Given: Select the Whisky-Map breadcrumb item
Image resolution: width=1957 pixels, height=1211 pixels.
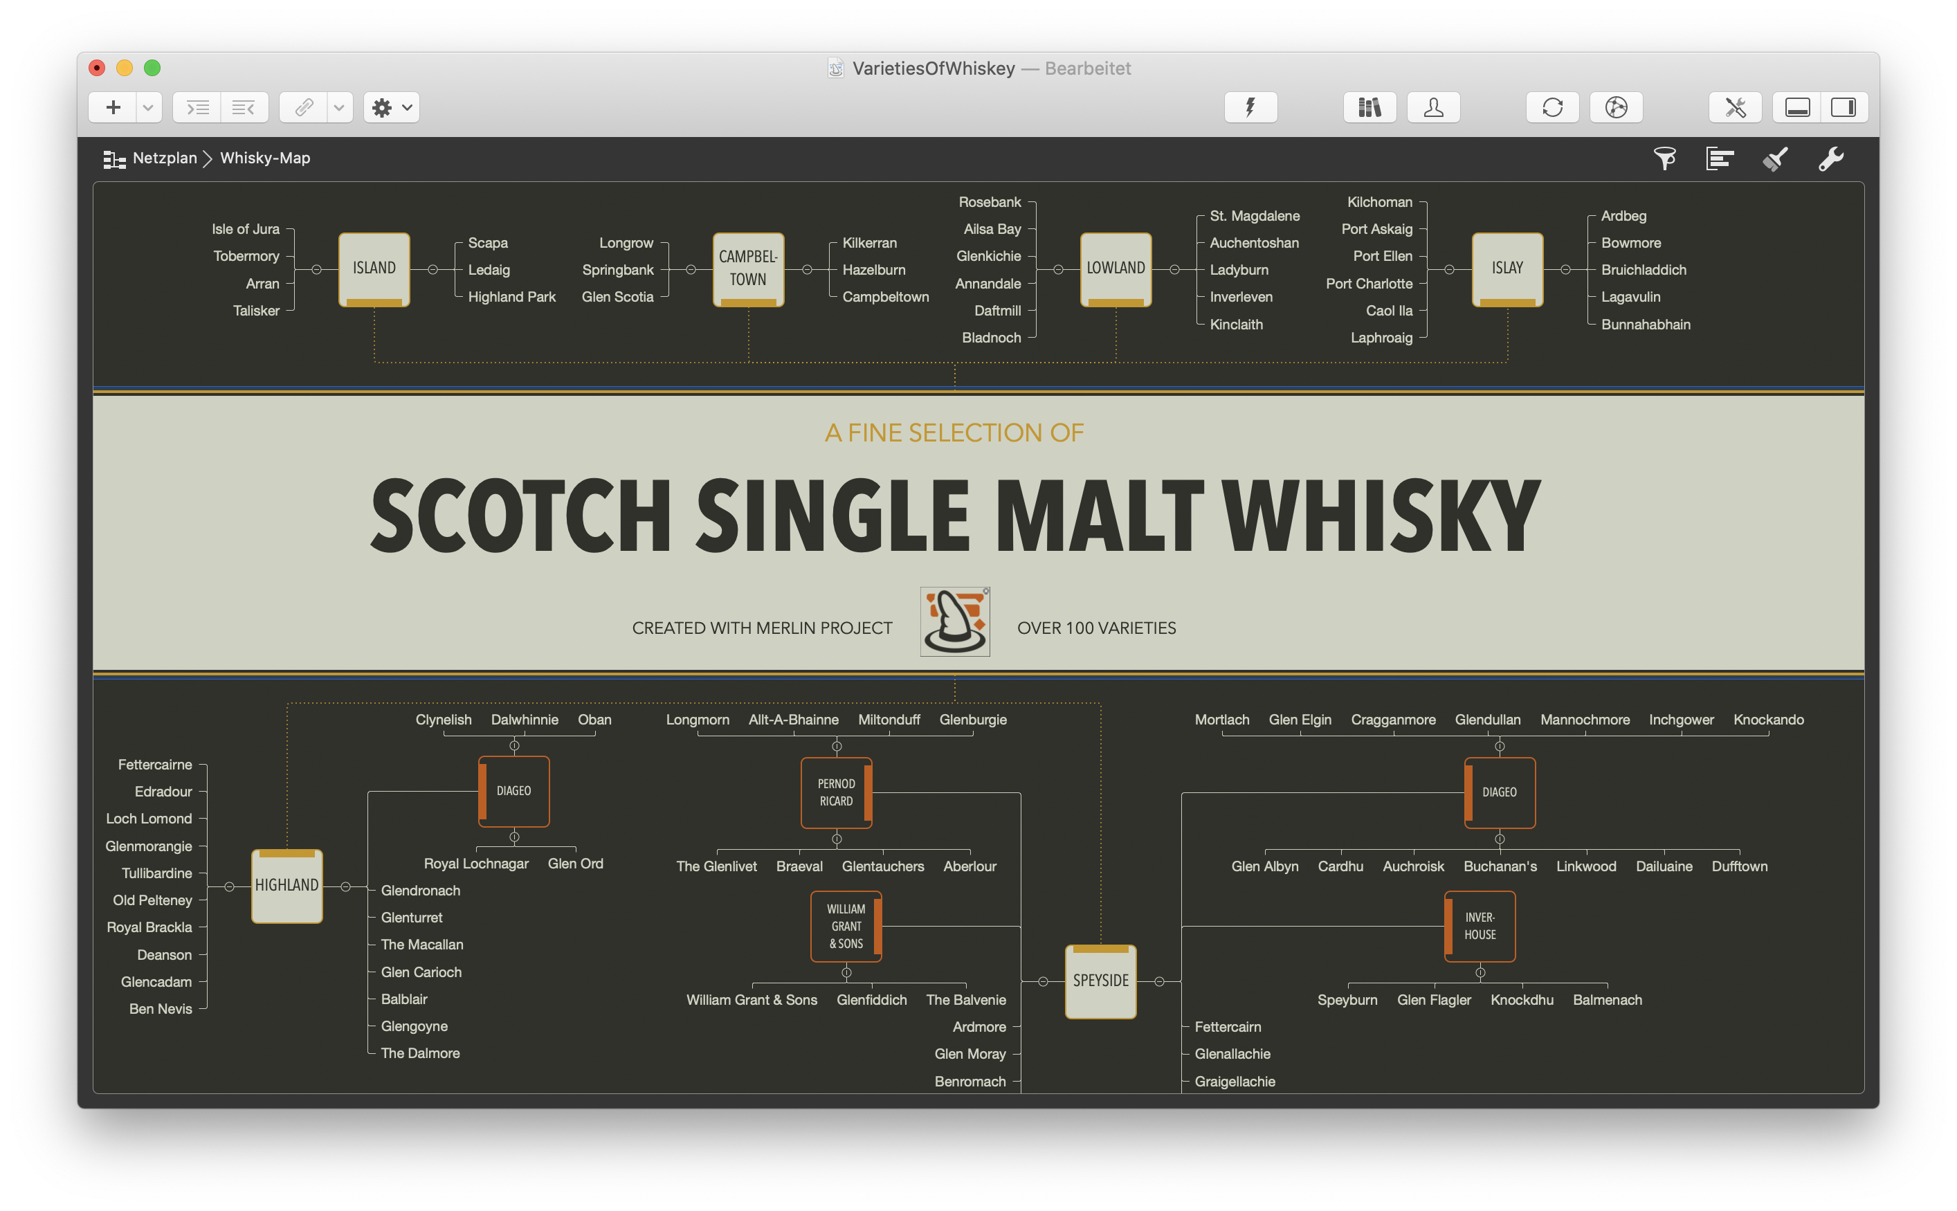Looking at the screenshot, I should tap(265, 158).
